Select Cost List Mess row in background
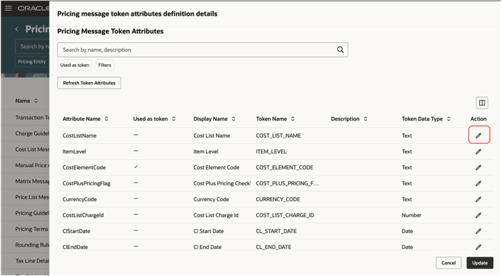This screenshot has height=276, width=502. point(32,149)
